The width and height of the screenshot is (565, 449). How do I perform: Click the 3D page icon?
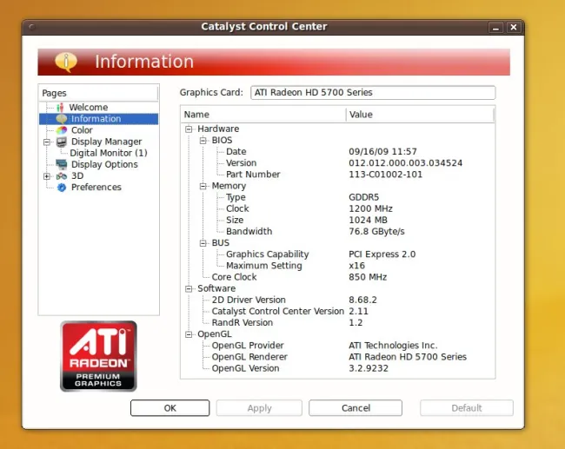point(61,175)
